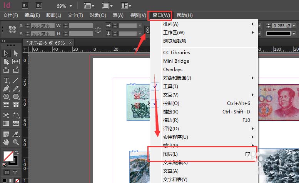Select the Gradient Swatch tool
Screen dimensions: 299x183
click(x=6, y=123)
